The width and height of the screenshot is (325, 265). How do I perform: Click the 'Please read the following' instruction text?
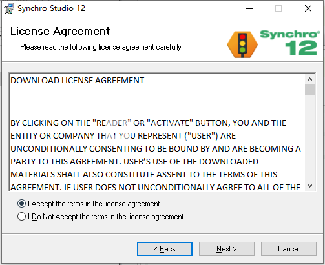pos(101,47)
